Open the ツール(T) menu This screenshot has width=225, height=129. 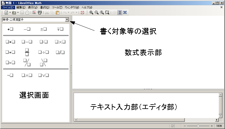pos(57,7)
